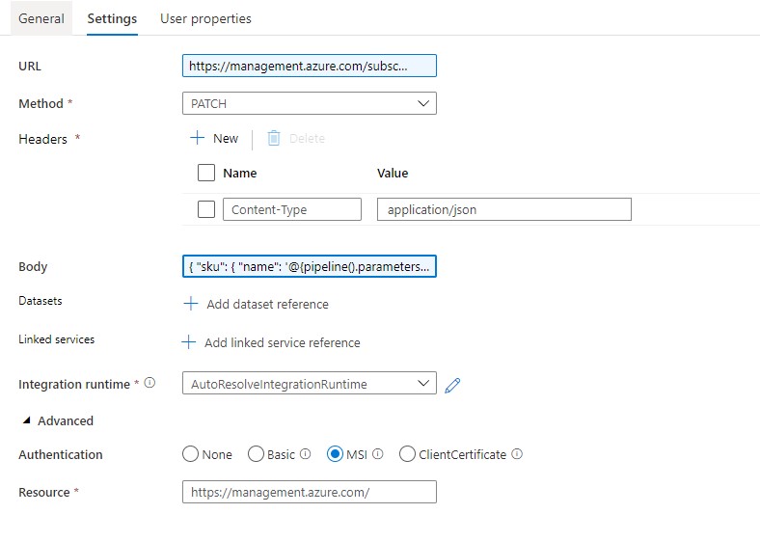The image size is (760, 541).
Task: Open the AutoResolveIntegrationRuntime dropdown
Action: click(x=309, y=384)
